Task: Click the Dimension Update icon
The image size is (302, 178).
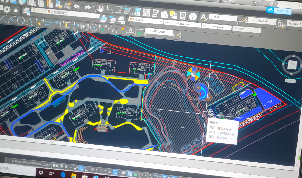Action: pos(140,32)
